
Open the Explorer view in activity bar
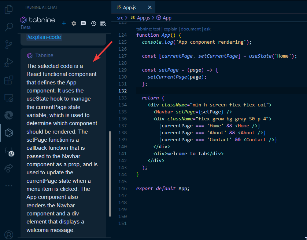pos(9,10)
